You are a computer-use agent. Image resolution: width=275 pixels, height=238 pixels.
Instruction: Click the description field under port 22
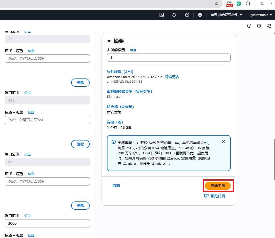pyautogui.click(x=47, y=58)
